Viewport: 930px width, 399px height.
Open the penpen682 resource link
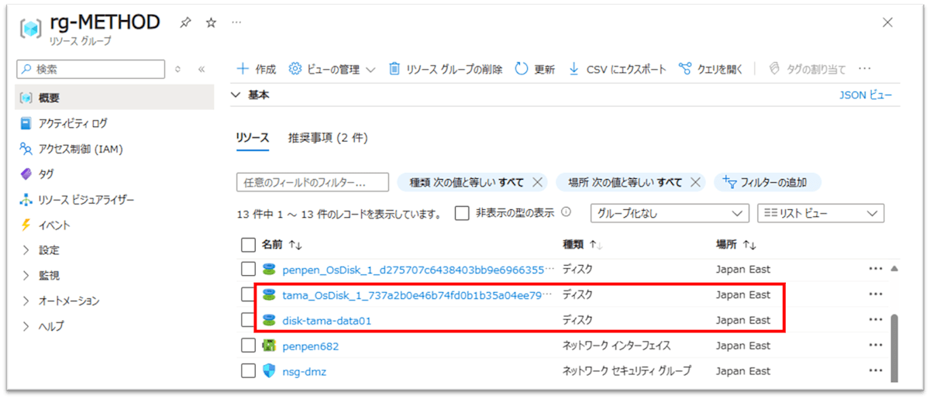pyautogui.click(x=310, y=346)
